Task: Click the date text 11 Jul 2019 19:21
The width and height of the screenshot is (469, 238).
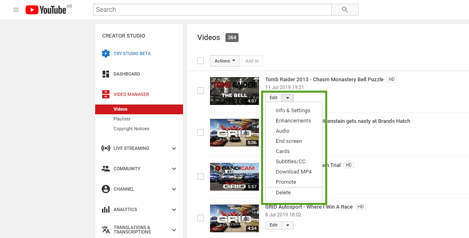Action: point(284,87)
